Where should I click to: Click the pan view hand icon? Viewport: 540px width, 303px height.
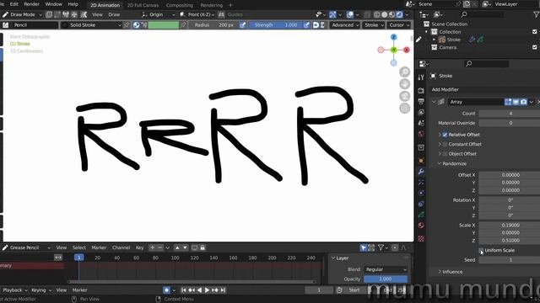click(x=405, y=84)
